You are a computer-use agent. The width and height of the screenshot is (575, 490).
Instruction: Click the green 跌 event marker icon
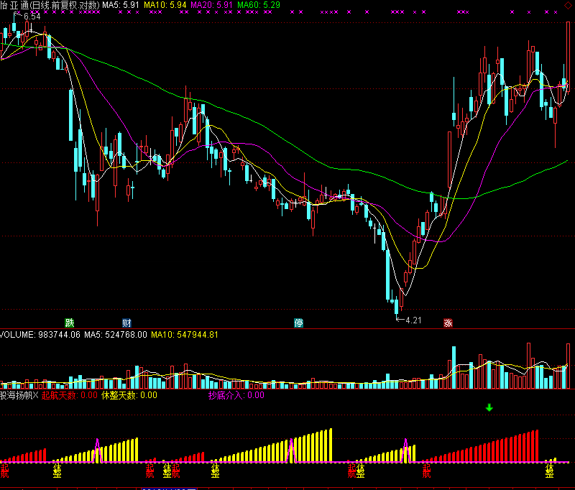pyautogui.click(x=70, y=323)
